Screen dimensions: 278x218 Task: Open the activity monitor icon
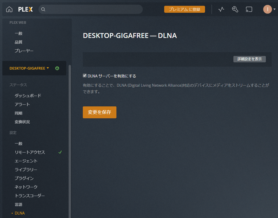pos(221,9)
